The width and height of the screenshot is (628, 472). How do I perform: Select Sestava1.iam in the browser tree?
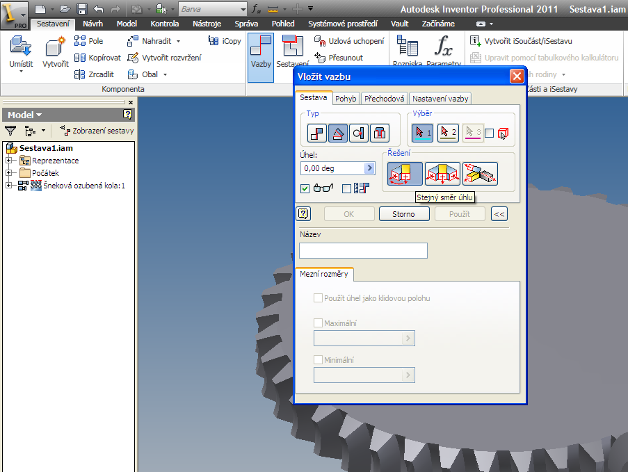[x=46, y=148]
